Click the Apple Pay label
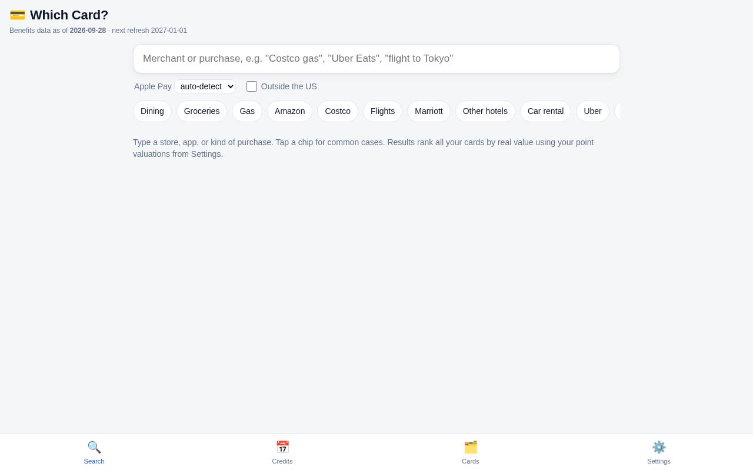The height and width of the screenshot is (470, 753). (x=153, y=86)
